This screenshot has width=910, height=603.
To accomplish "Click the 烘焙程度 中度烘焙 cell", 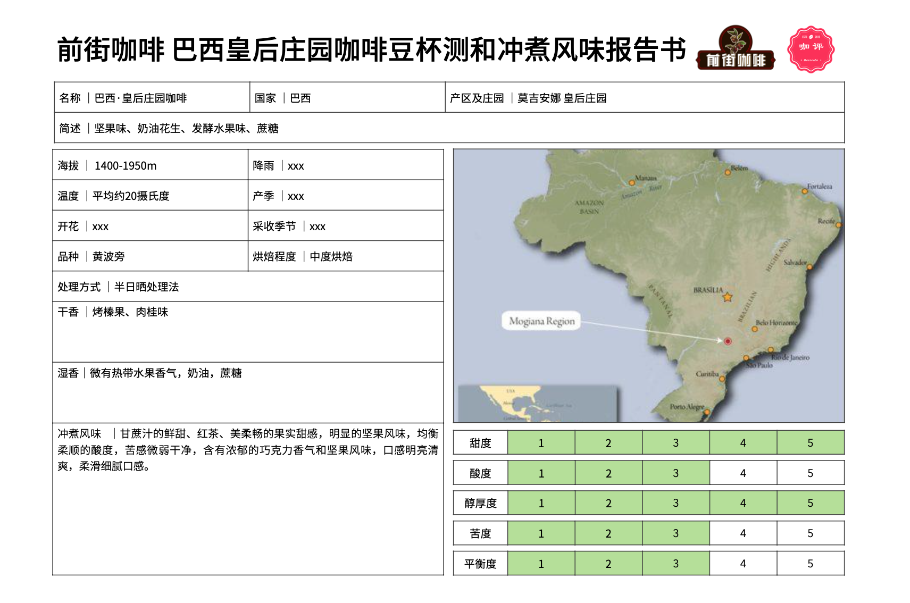I will pyautogui.click(x=345, y=256).
